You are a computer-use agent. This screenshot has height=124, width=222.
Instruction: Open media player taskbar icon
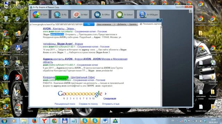(x=14, y=121)
